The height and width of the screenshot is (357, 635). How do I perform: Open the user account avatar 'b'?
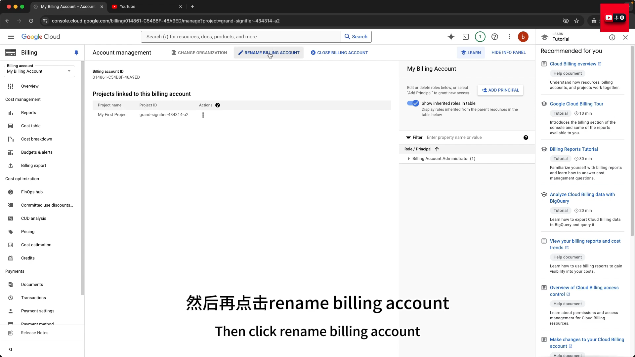(x=523, y=37)
